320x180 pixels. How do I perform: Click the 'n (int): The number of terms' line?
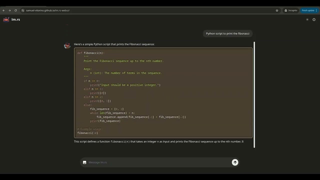tap(126, 73)
